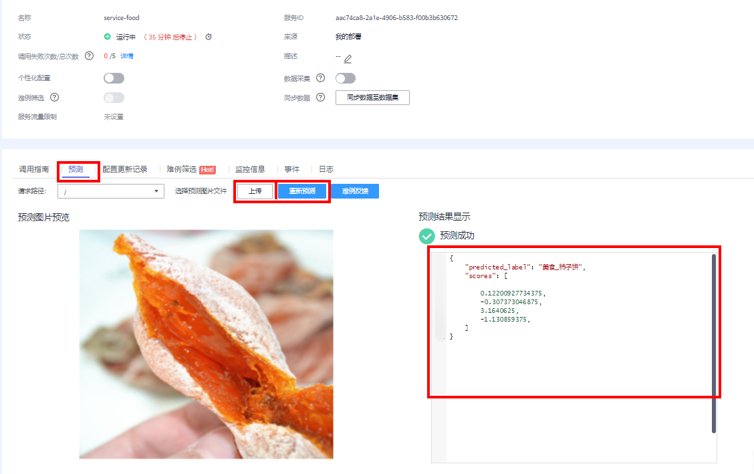Click the 详情 link for call counts
The image size is (754, 474).
tap(126, 56)
